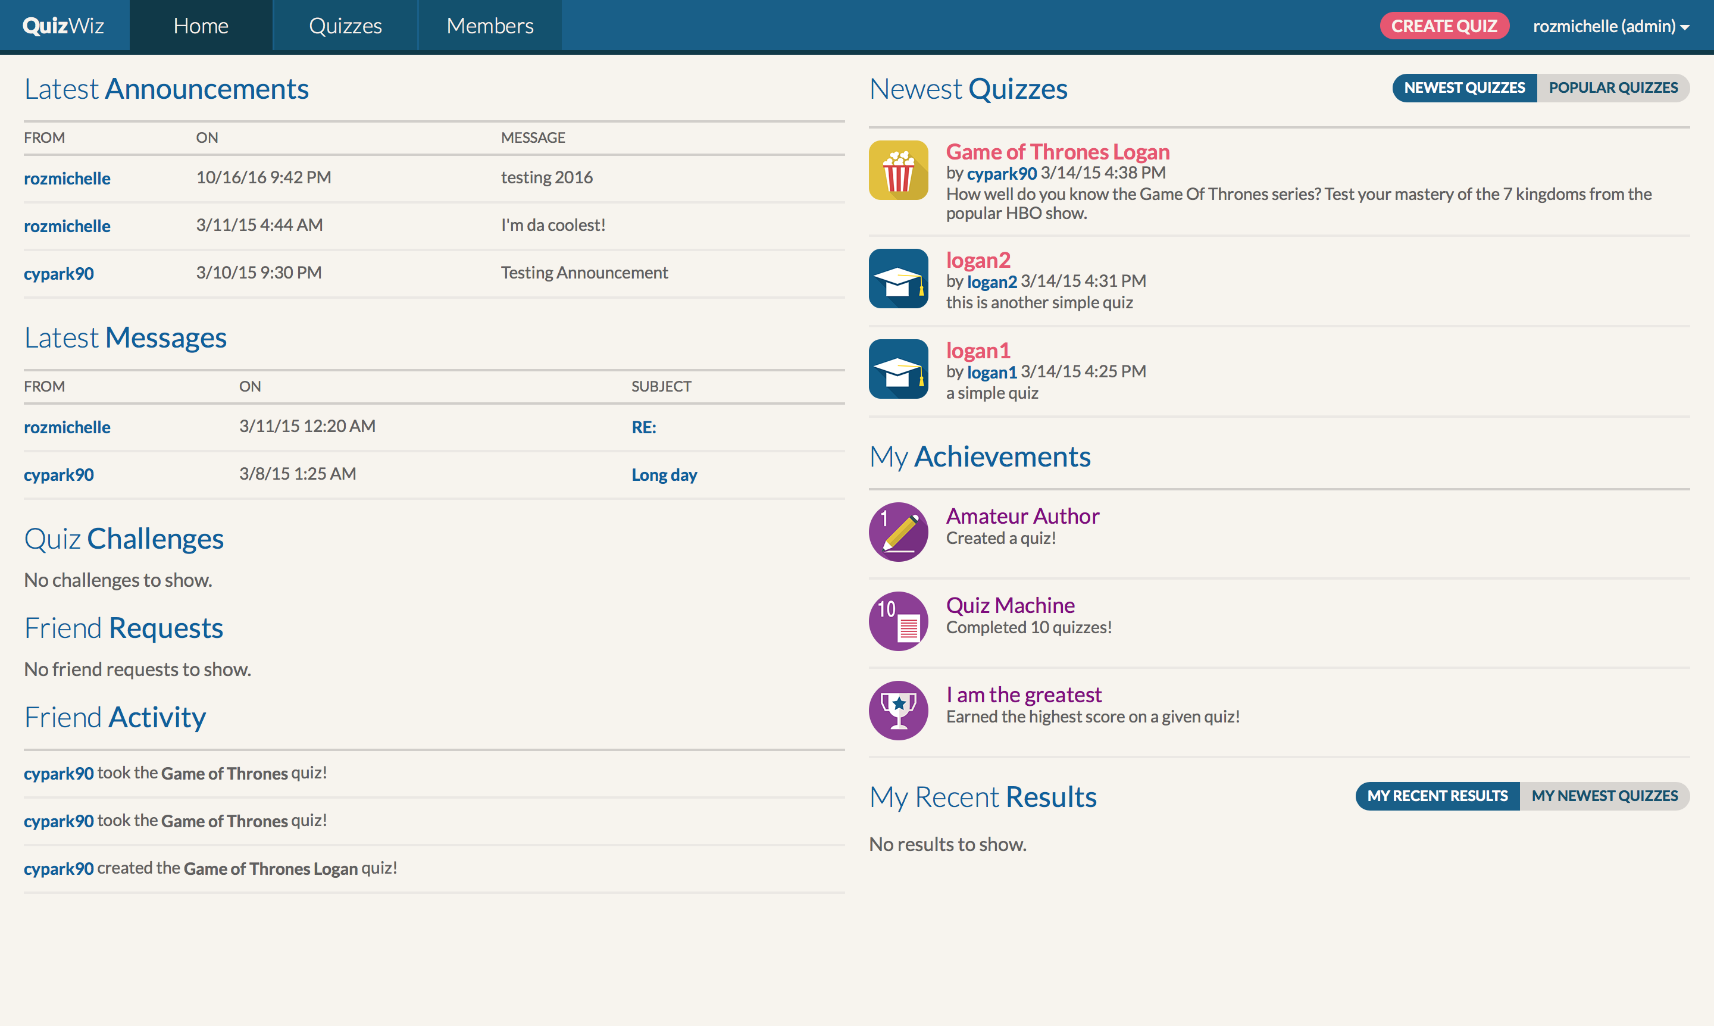Click the Quiz Machine badge icon

tap(898, 621)
